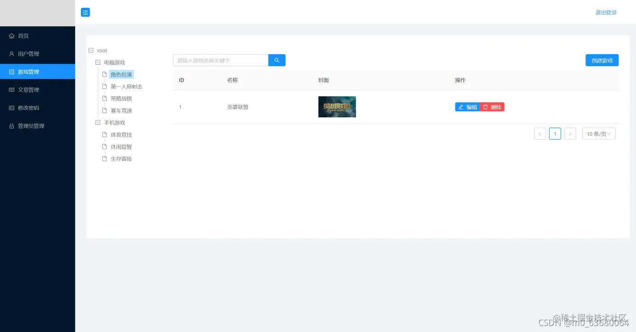Click the blue hamburger menu icon
This screenshot has width=636, height=332.
(85, 12)
